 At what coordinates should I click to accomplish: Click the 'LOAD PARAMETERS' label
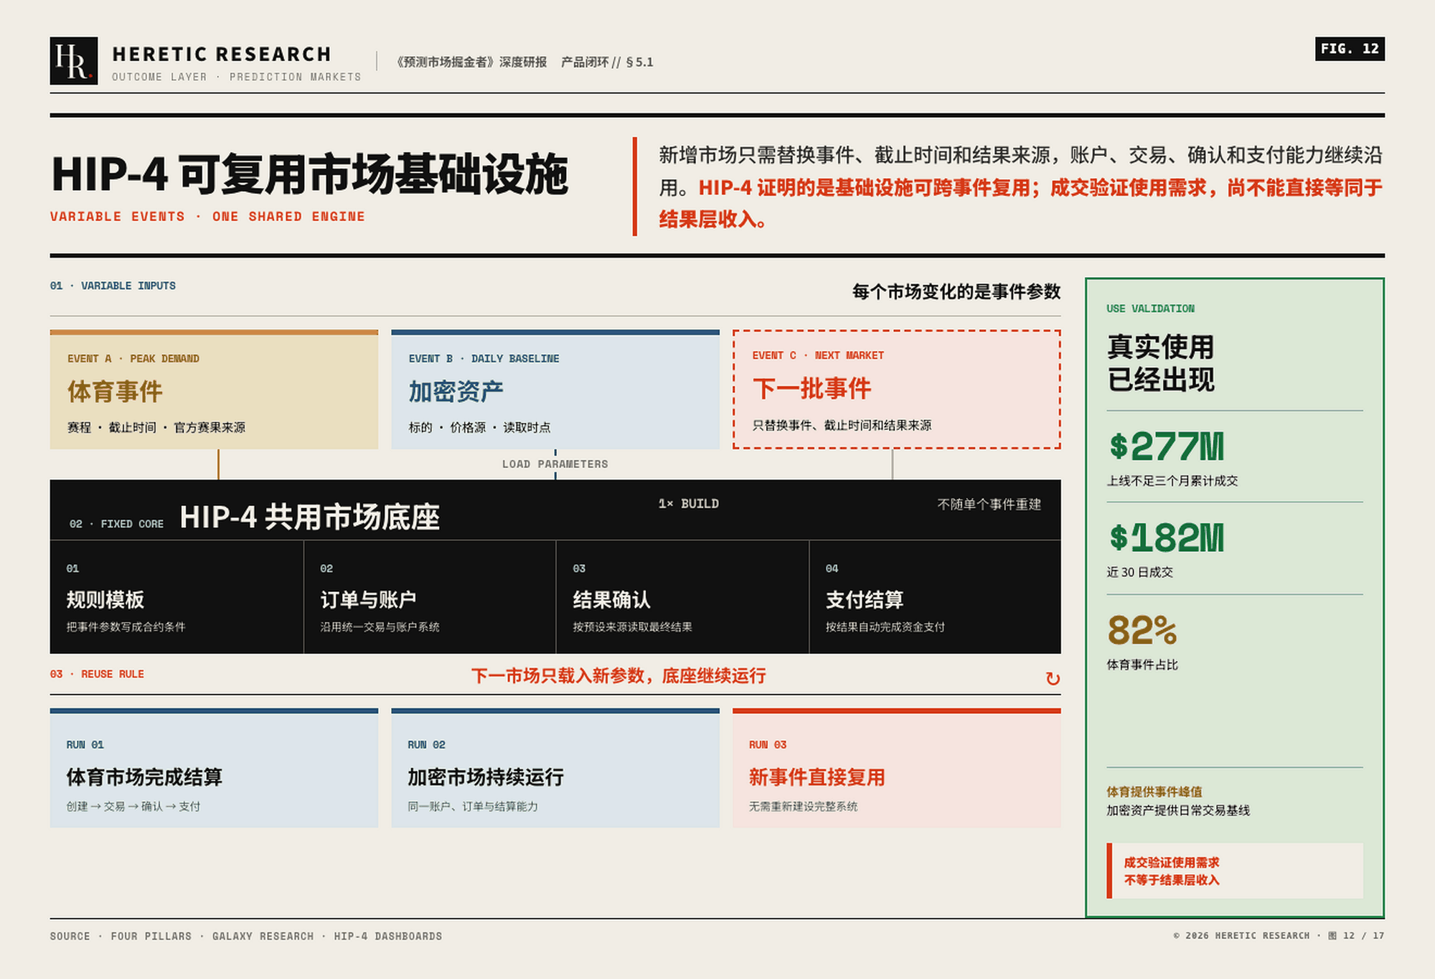555,464
